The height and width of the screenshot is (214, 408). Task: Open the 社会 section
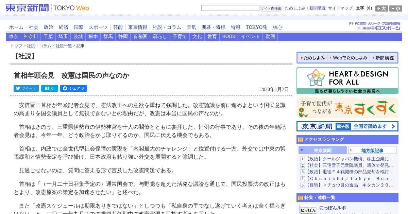34,28
